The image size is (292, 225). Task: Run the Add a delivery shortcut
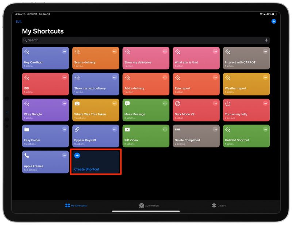[146, 84]
